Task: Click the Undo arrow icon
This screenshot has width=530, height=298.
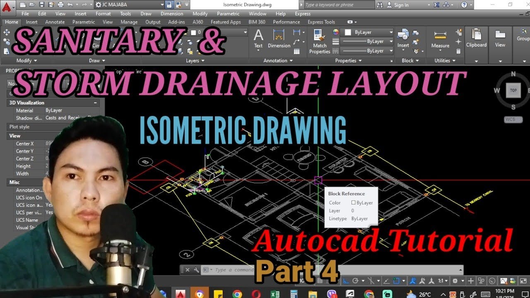Action: coord(70,5)
